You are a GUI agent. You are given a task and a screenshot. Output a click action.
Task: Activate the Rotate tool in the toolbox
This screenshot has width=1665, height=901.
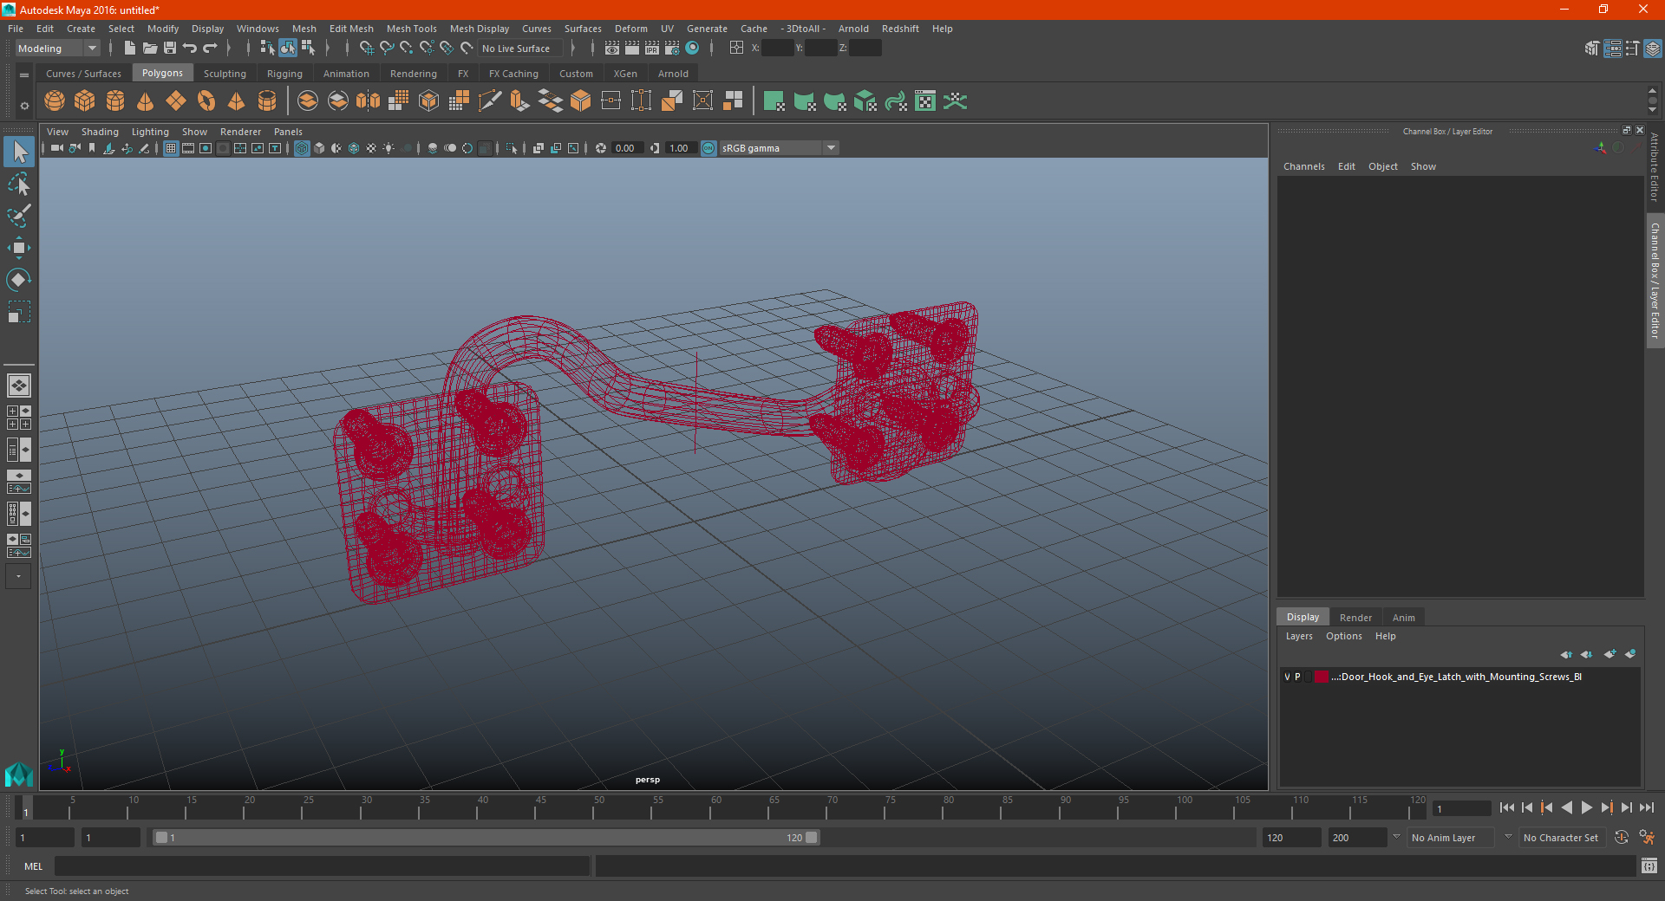(x=19, y=280)
